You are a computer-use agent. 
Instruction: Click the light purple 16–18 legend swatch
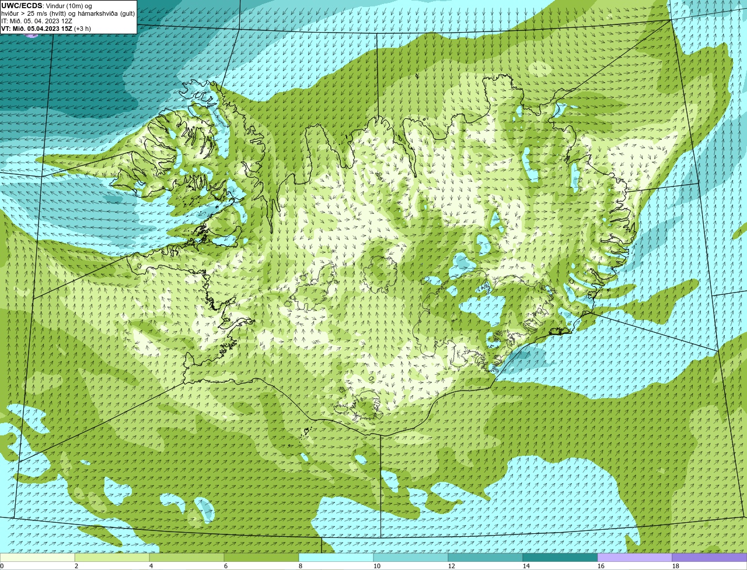tap(635, 558)
